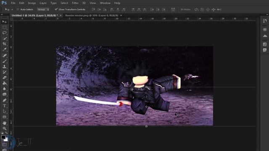Select the Hand tool

tap(5, 123)
